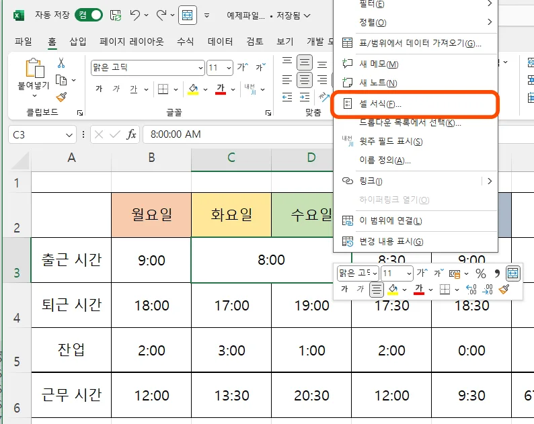Screen dimensions: 534x424
Task: Click Comma Style in mini toolbar
Action: point(497,273)
